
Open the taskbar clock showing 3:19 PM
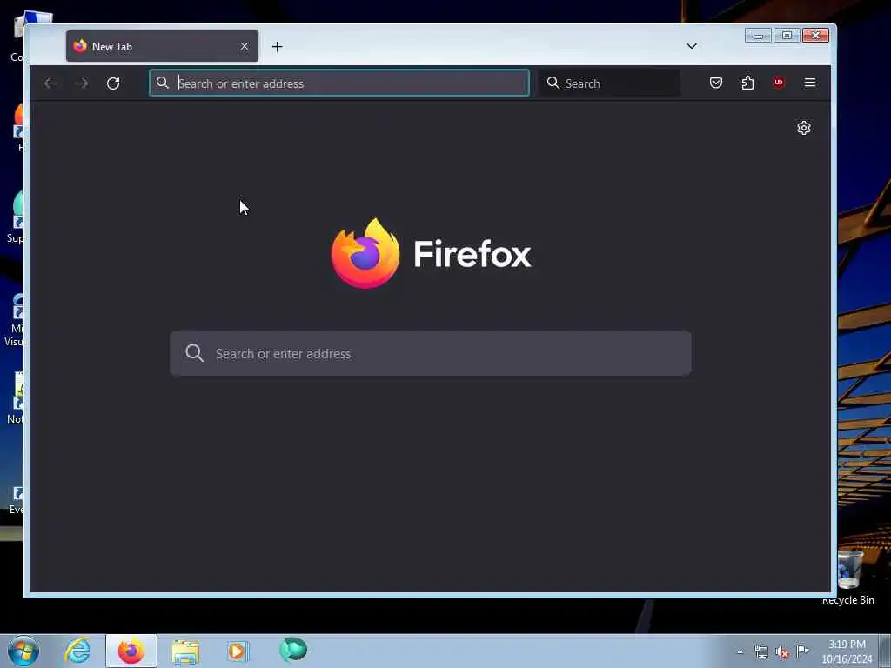click(847, 651)
